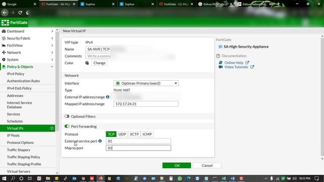Click the SA-High-Security-Appliance device icon
Screen dimensions: 324x182
221,47
